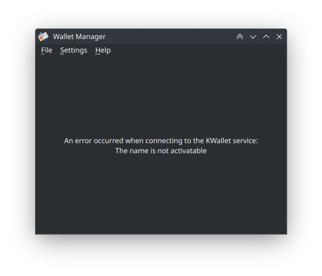This screenshot has width=322, height=276.
Task: Click blank window area above the error text
Action: [161, 97]
